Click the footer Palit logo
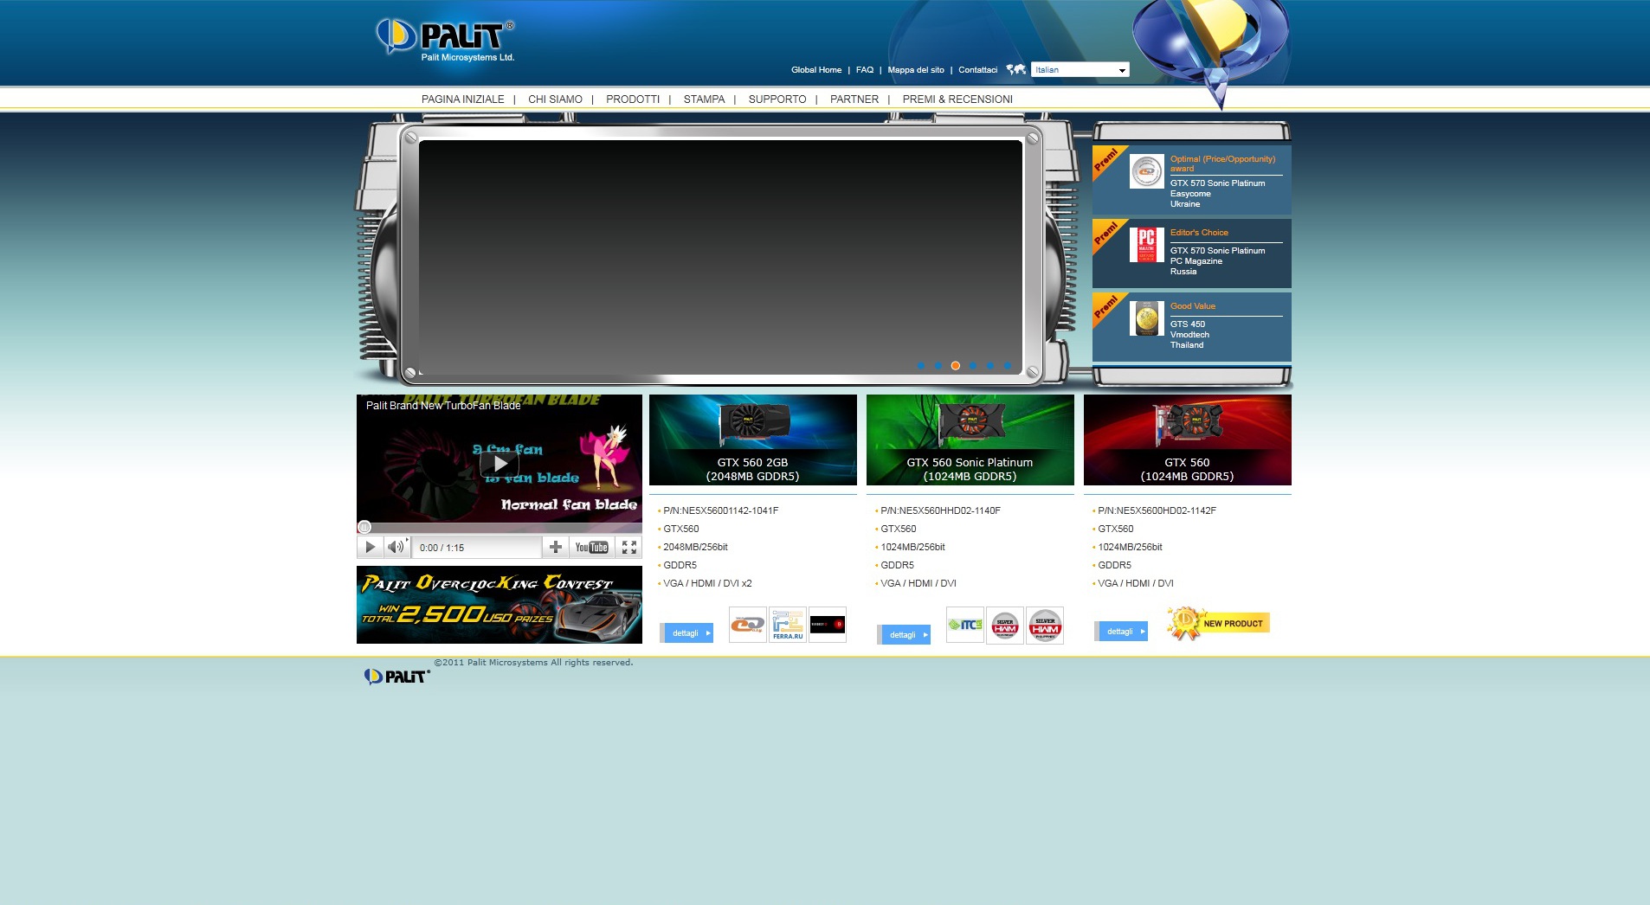 coord(397,677)
